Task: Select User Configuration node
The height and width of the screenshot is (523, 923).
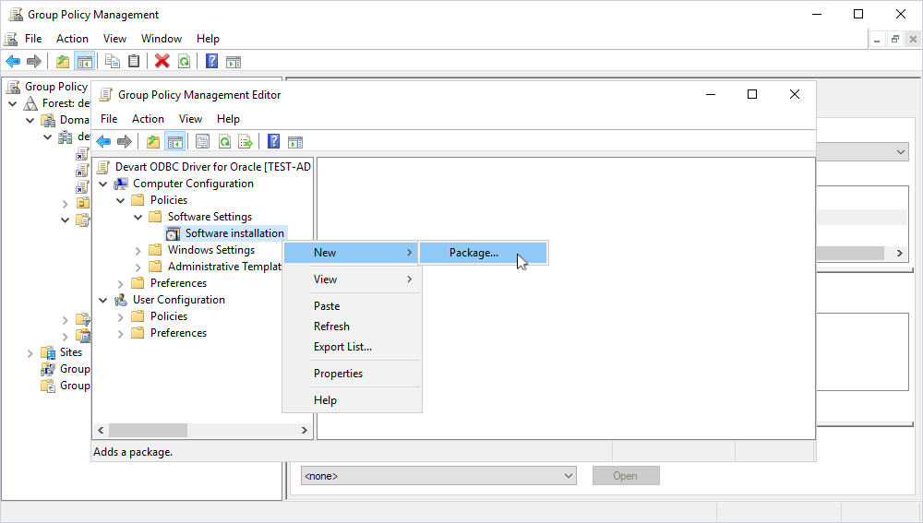Action: tap(179, 300)
